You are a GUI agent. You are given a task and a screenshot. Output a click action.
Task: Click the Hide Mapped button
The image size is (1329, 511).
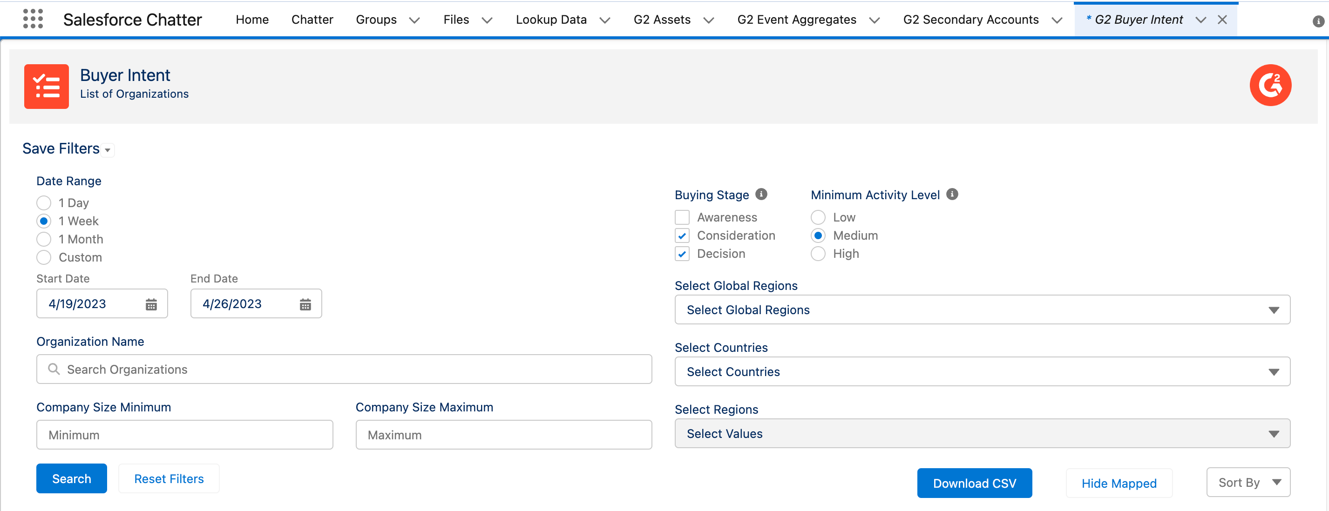pos(1119,483)
